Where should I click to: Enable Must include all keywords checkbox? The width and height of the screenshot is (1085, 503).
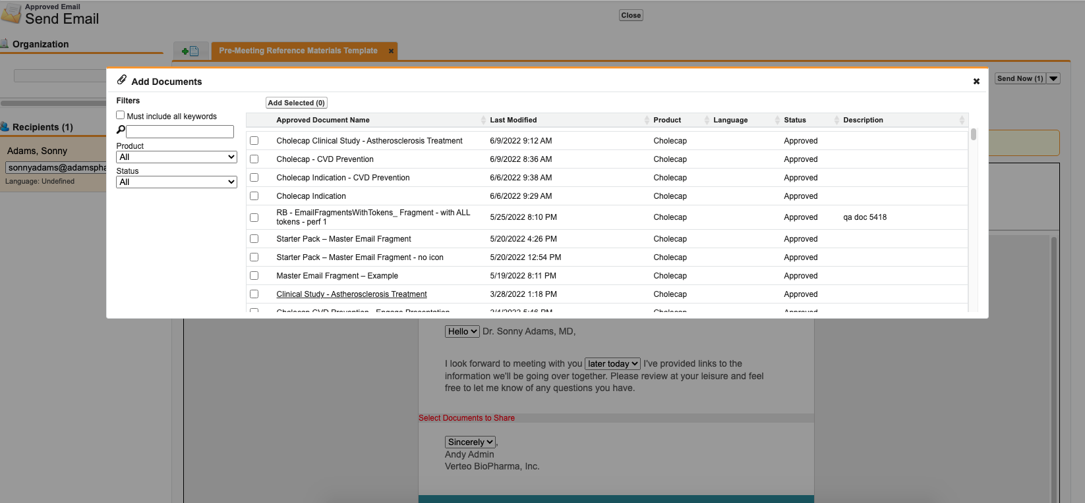(121, 115)
